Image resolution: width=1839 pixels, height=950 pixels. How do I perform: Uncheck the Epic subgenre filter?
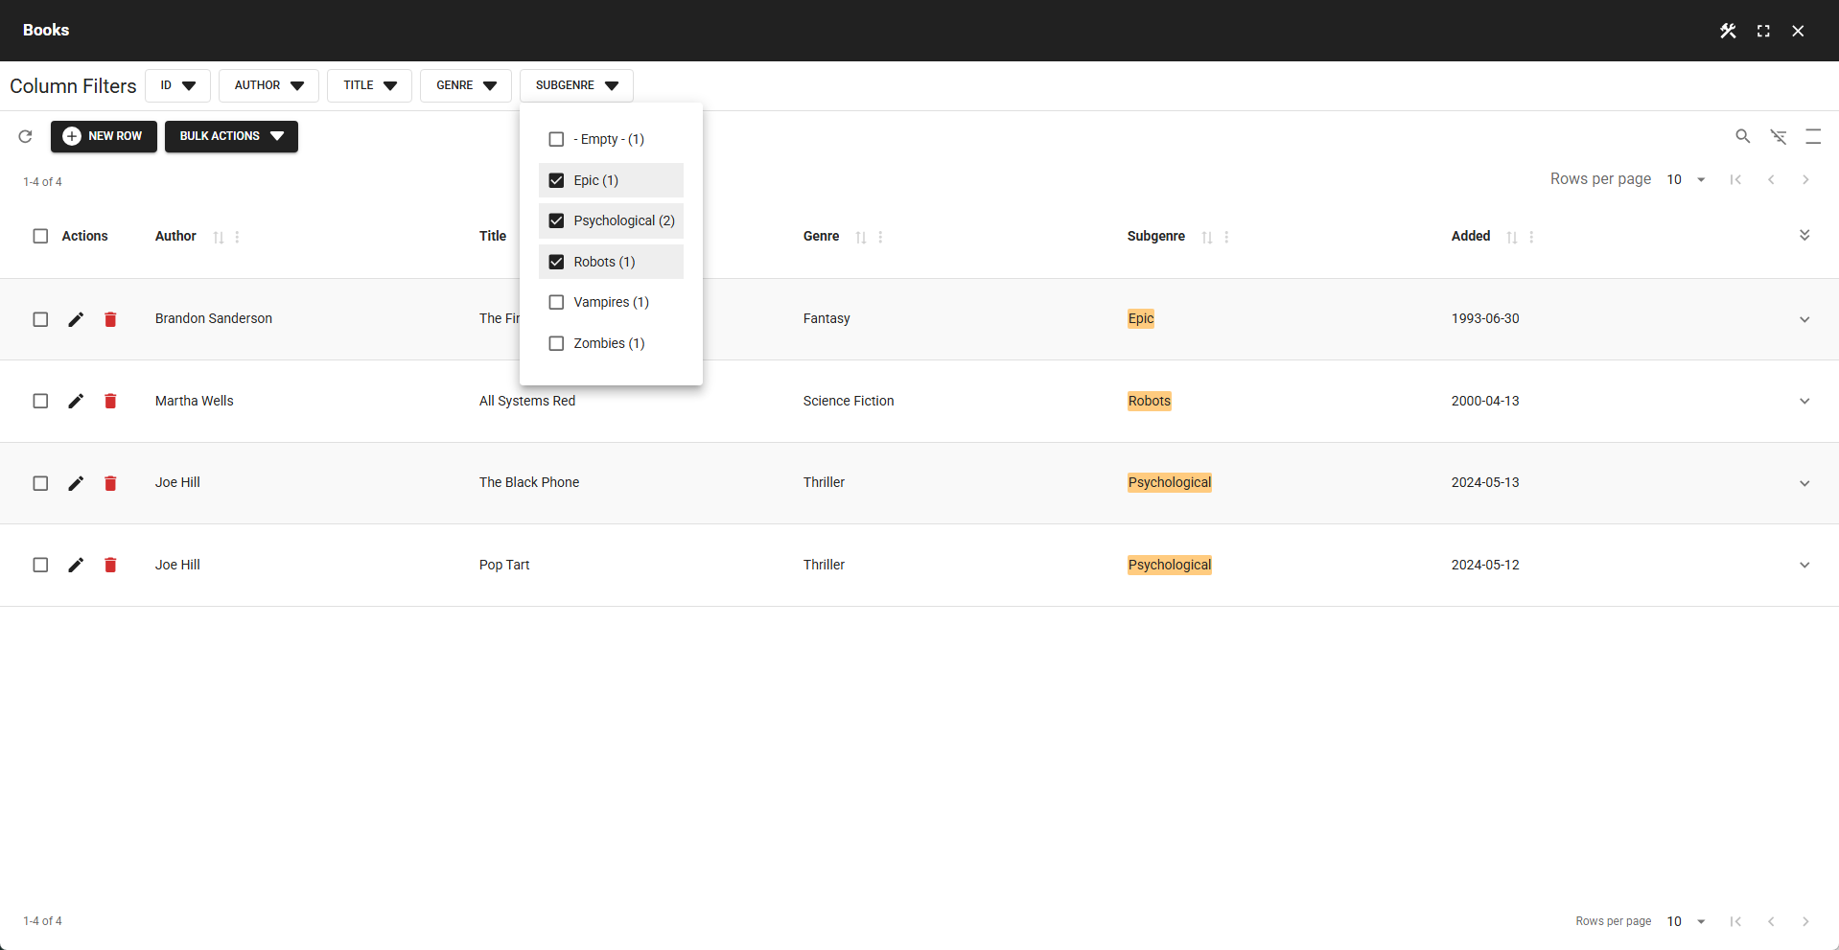tap(556, 180)
